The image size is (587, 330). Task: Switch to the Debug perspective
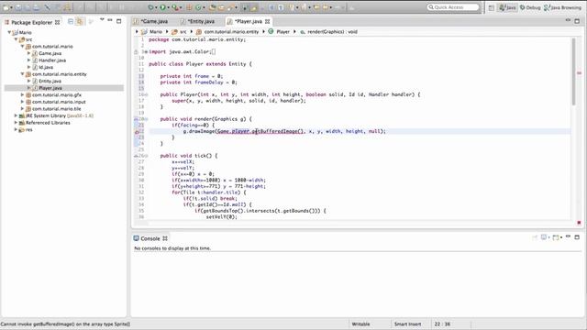(530, 7)
